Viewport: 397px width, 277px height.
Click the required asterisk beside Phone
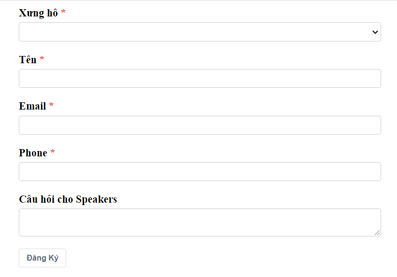pyautogui.click(x=53, y=152)
